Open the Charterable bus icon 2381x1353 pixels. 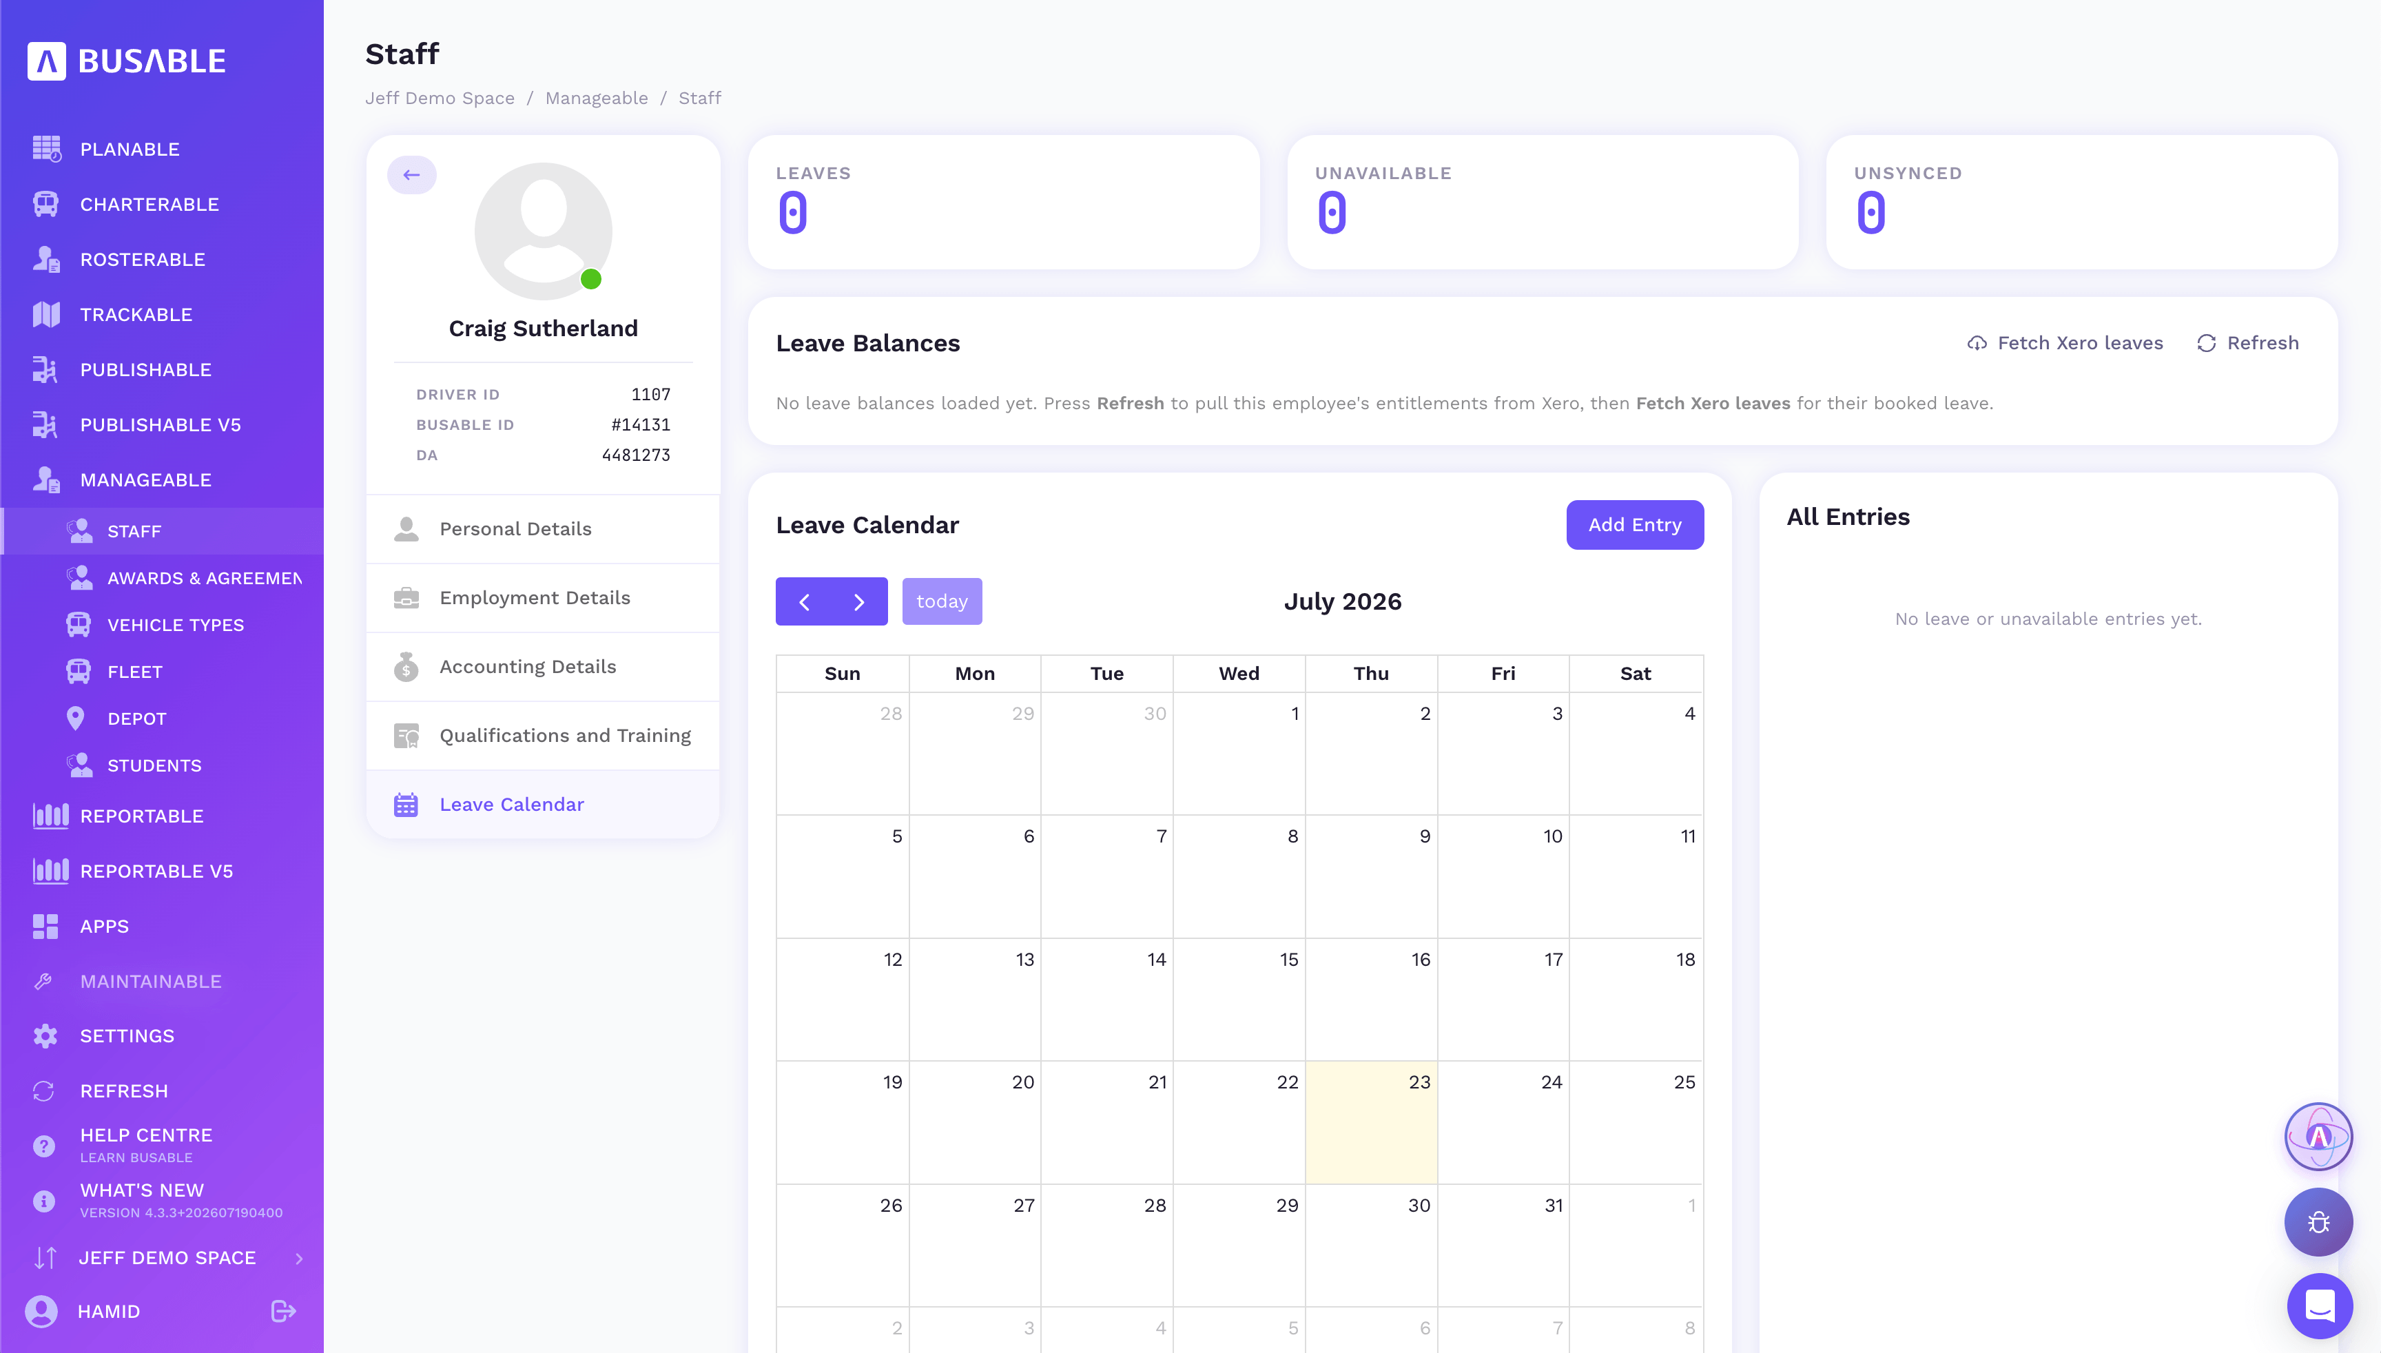point(45,203)
